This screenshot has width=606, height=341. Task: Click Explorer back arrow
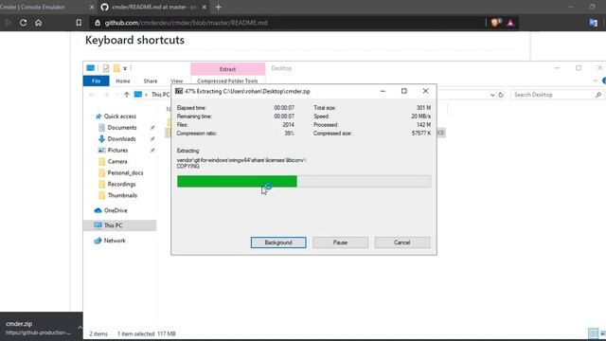pos(92,95)
